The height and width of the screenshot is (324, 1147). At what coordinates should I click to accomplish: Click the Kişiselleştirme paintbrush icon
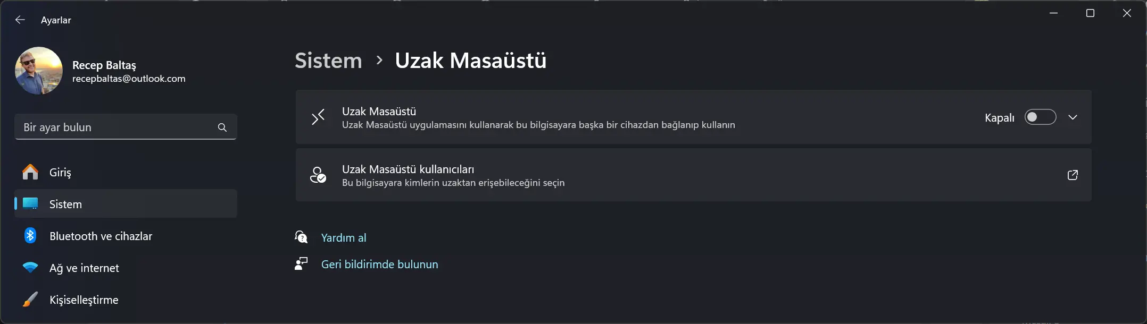coord(30,300)
